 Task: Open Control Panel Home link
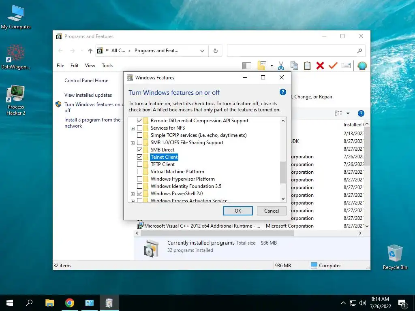[86, 81]
